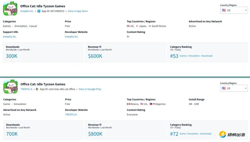Click the top Office Cat app icon
The image size is (250, 142).
tap(10, 8)
